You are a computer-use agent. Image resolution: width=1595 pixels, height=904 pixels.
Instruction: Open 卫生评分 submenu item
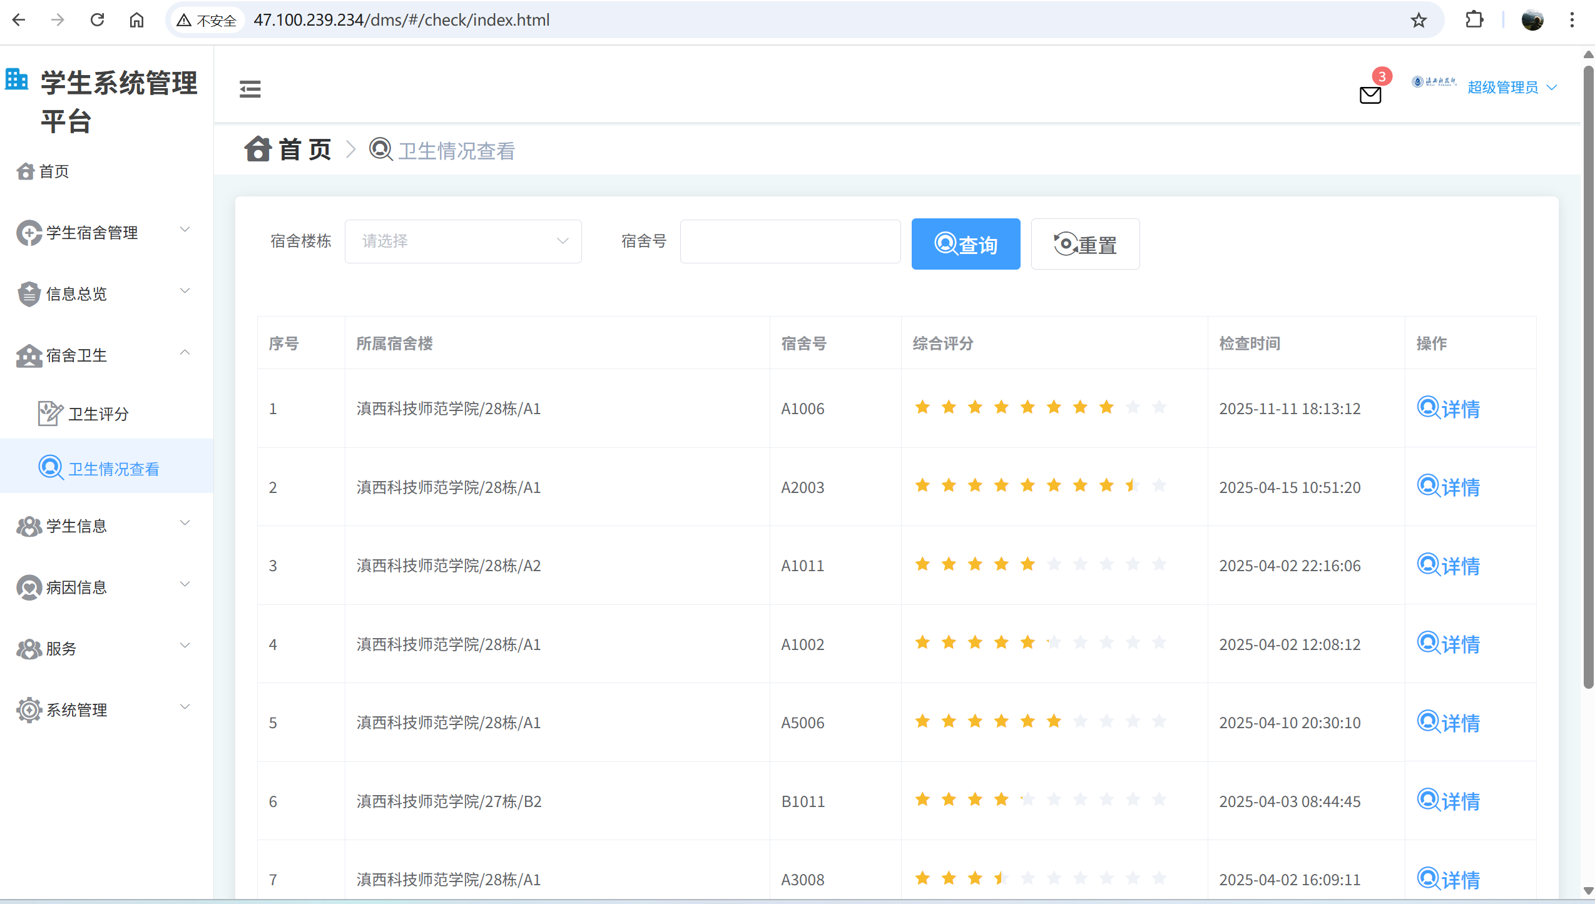coord(99,414)
